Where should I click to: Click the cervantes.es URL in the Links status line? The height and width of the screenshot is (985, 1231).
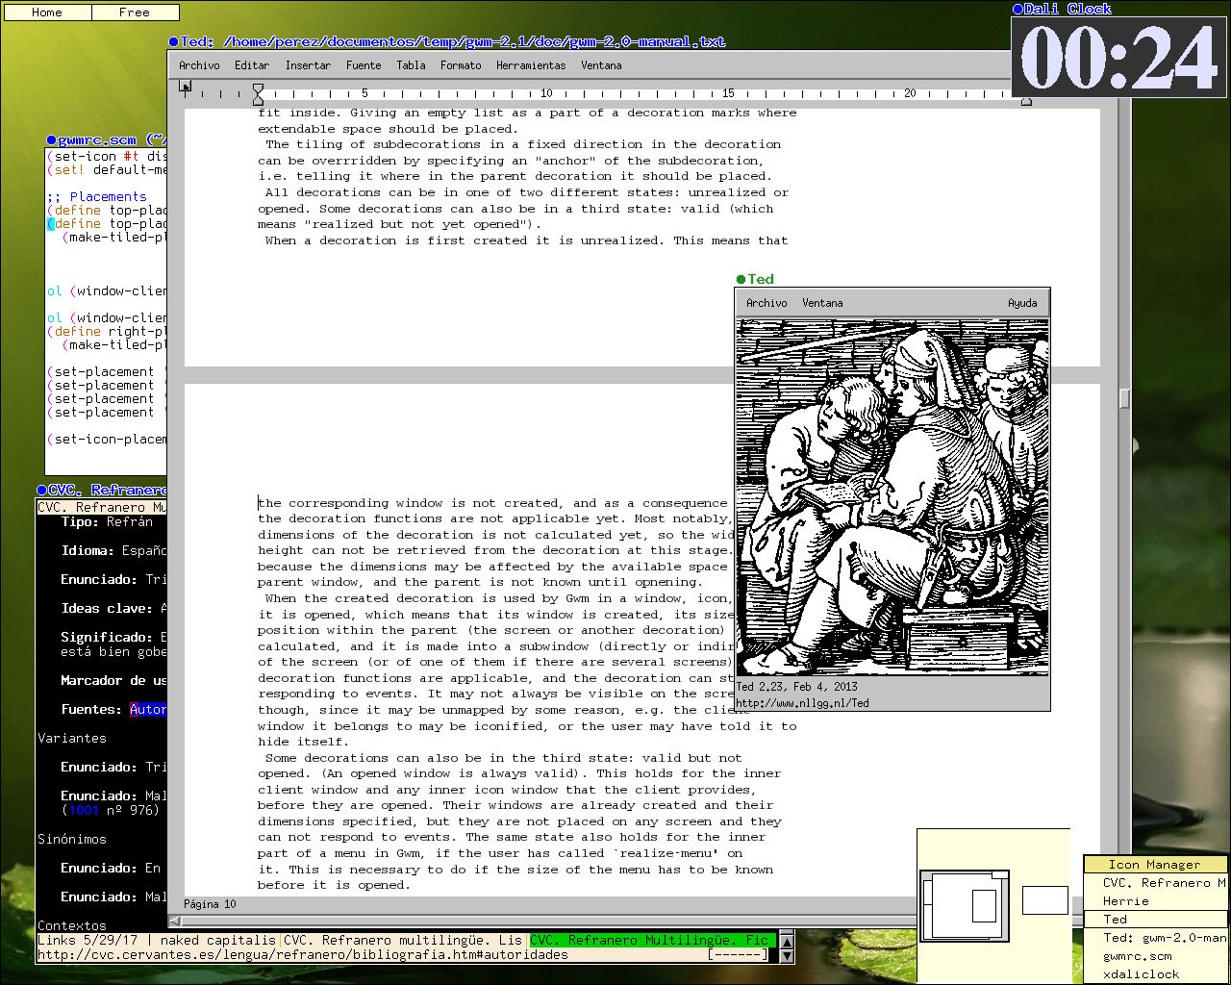[x=303, y=955]
